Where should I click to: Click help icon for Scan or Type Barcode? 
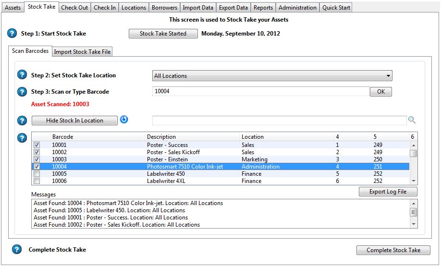22,92
